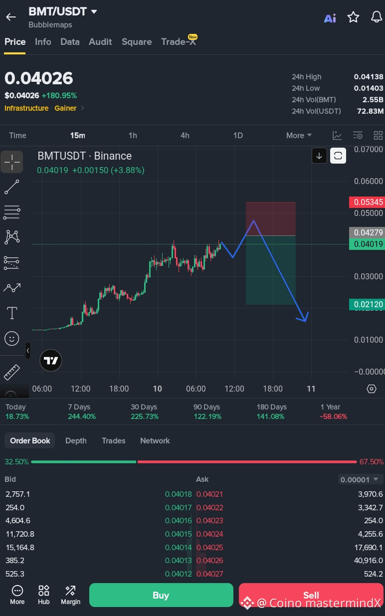Add BMT/USDT to favorites with the star
Viewport: 385px width, 616px height.
pos(353,17)
